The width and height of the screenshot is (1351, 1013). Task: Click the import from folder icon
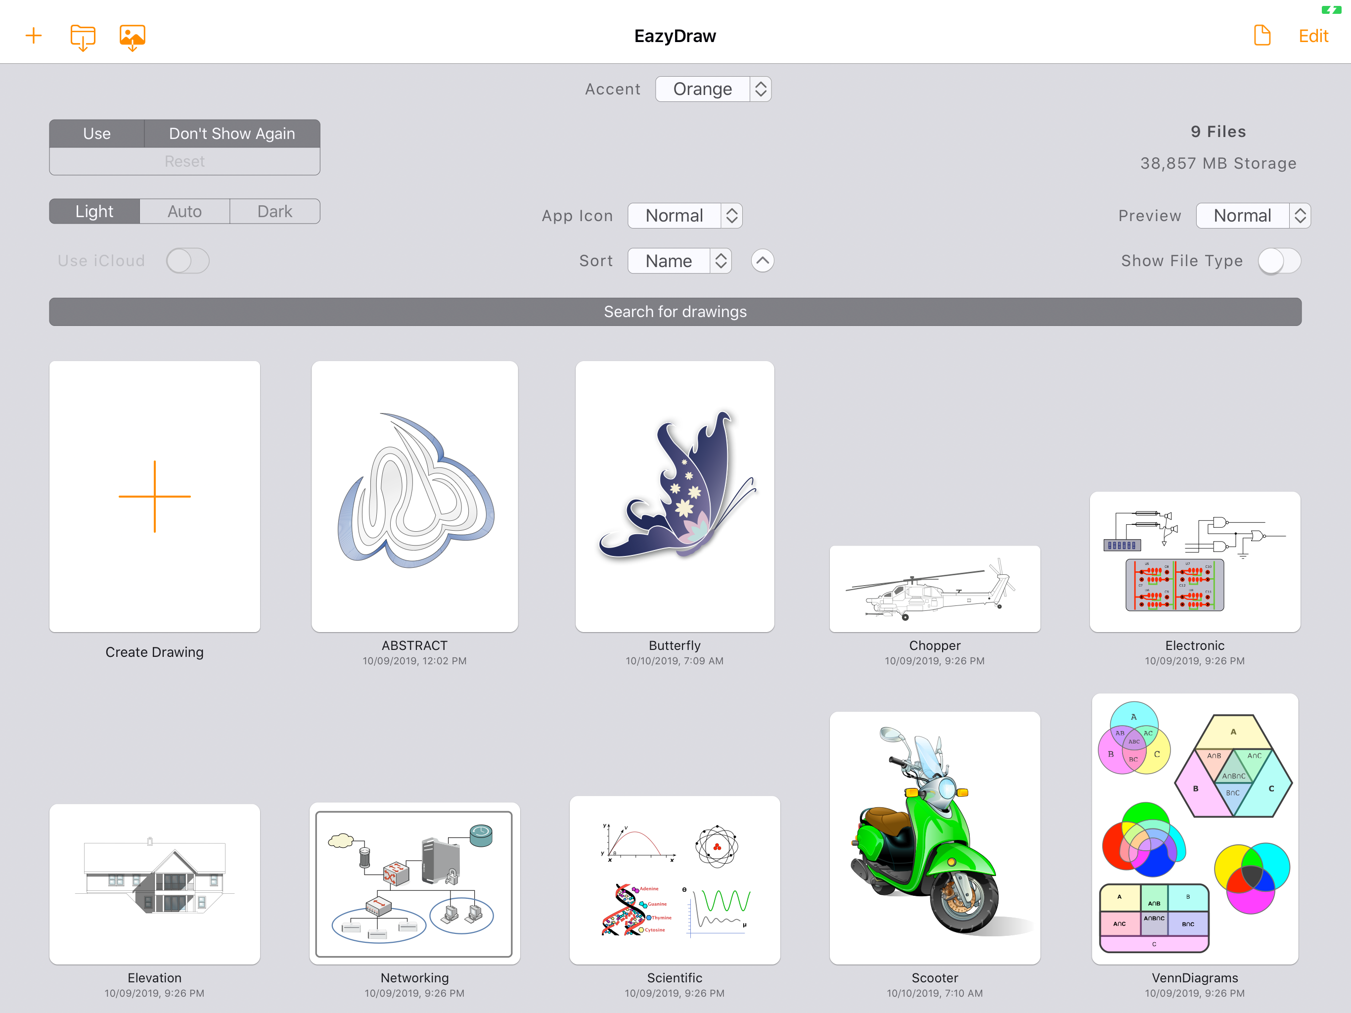pos(83,37)
